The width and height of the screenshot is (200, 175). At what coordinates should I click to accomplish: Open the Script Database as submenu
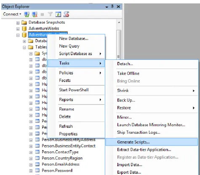point(76,53)
